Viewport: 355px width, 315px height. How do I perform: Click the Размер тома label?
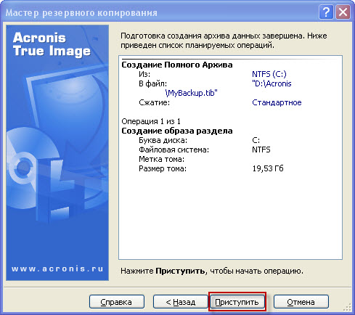coord(163,168)
